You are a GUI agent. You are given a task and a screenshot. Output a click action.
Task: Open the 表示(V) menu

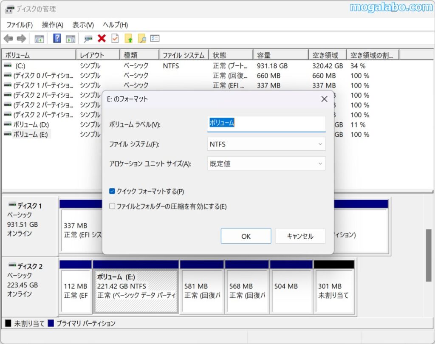83,25
